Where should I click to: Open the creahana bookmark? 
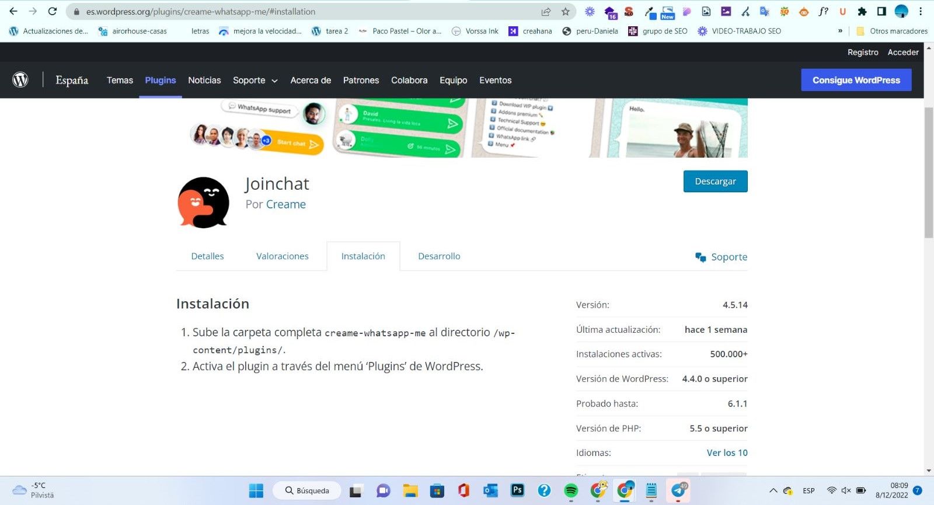tap(530, 31)
